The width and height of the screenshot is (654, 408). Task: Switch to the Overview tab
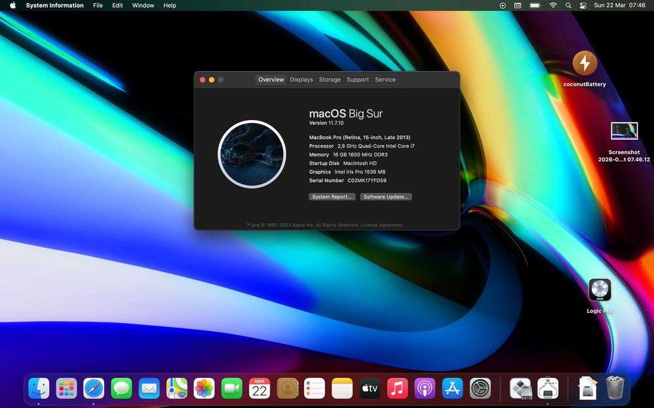pos(271,80)
